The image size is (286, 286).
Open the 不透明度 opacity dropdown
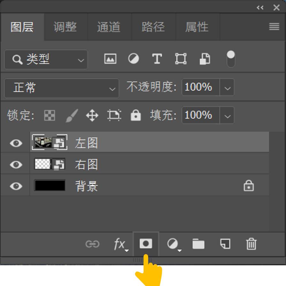227,87
